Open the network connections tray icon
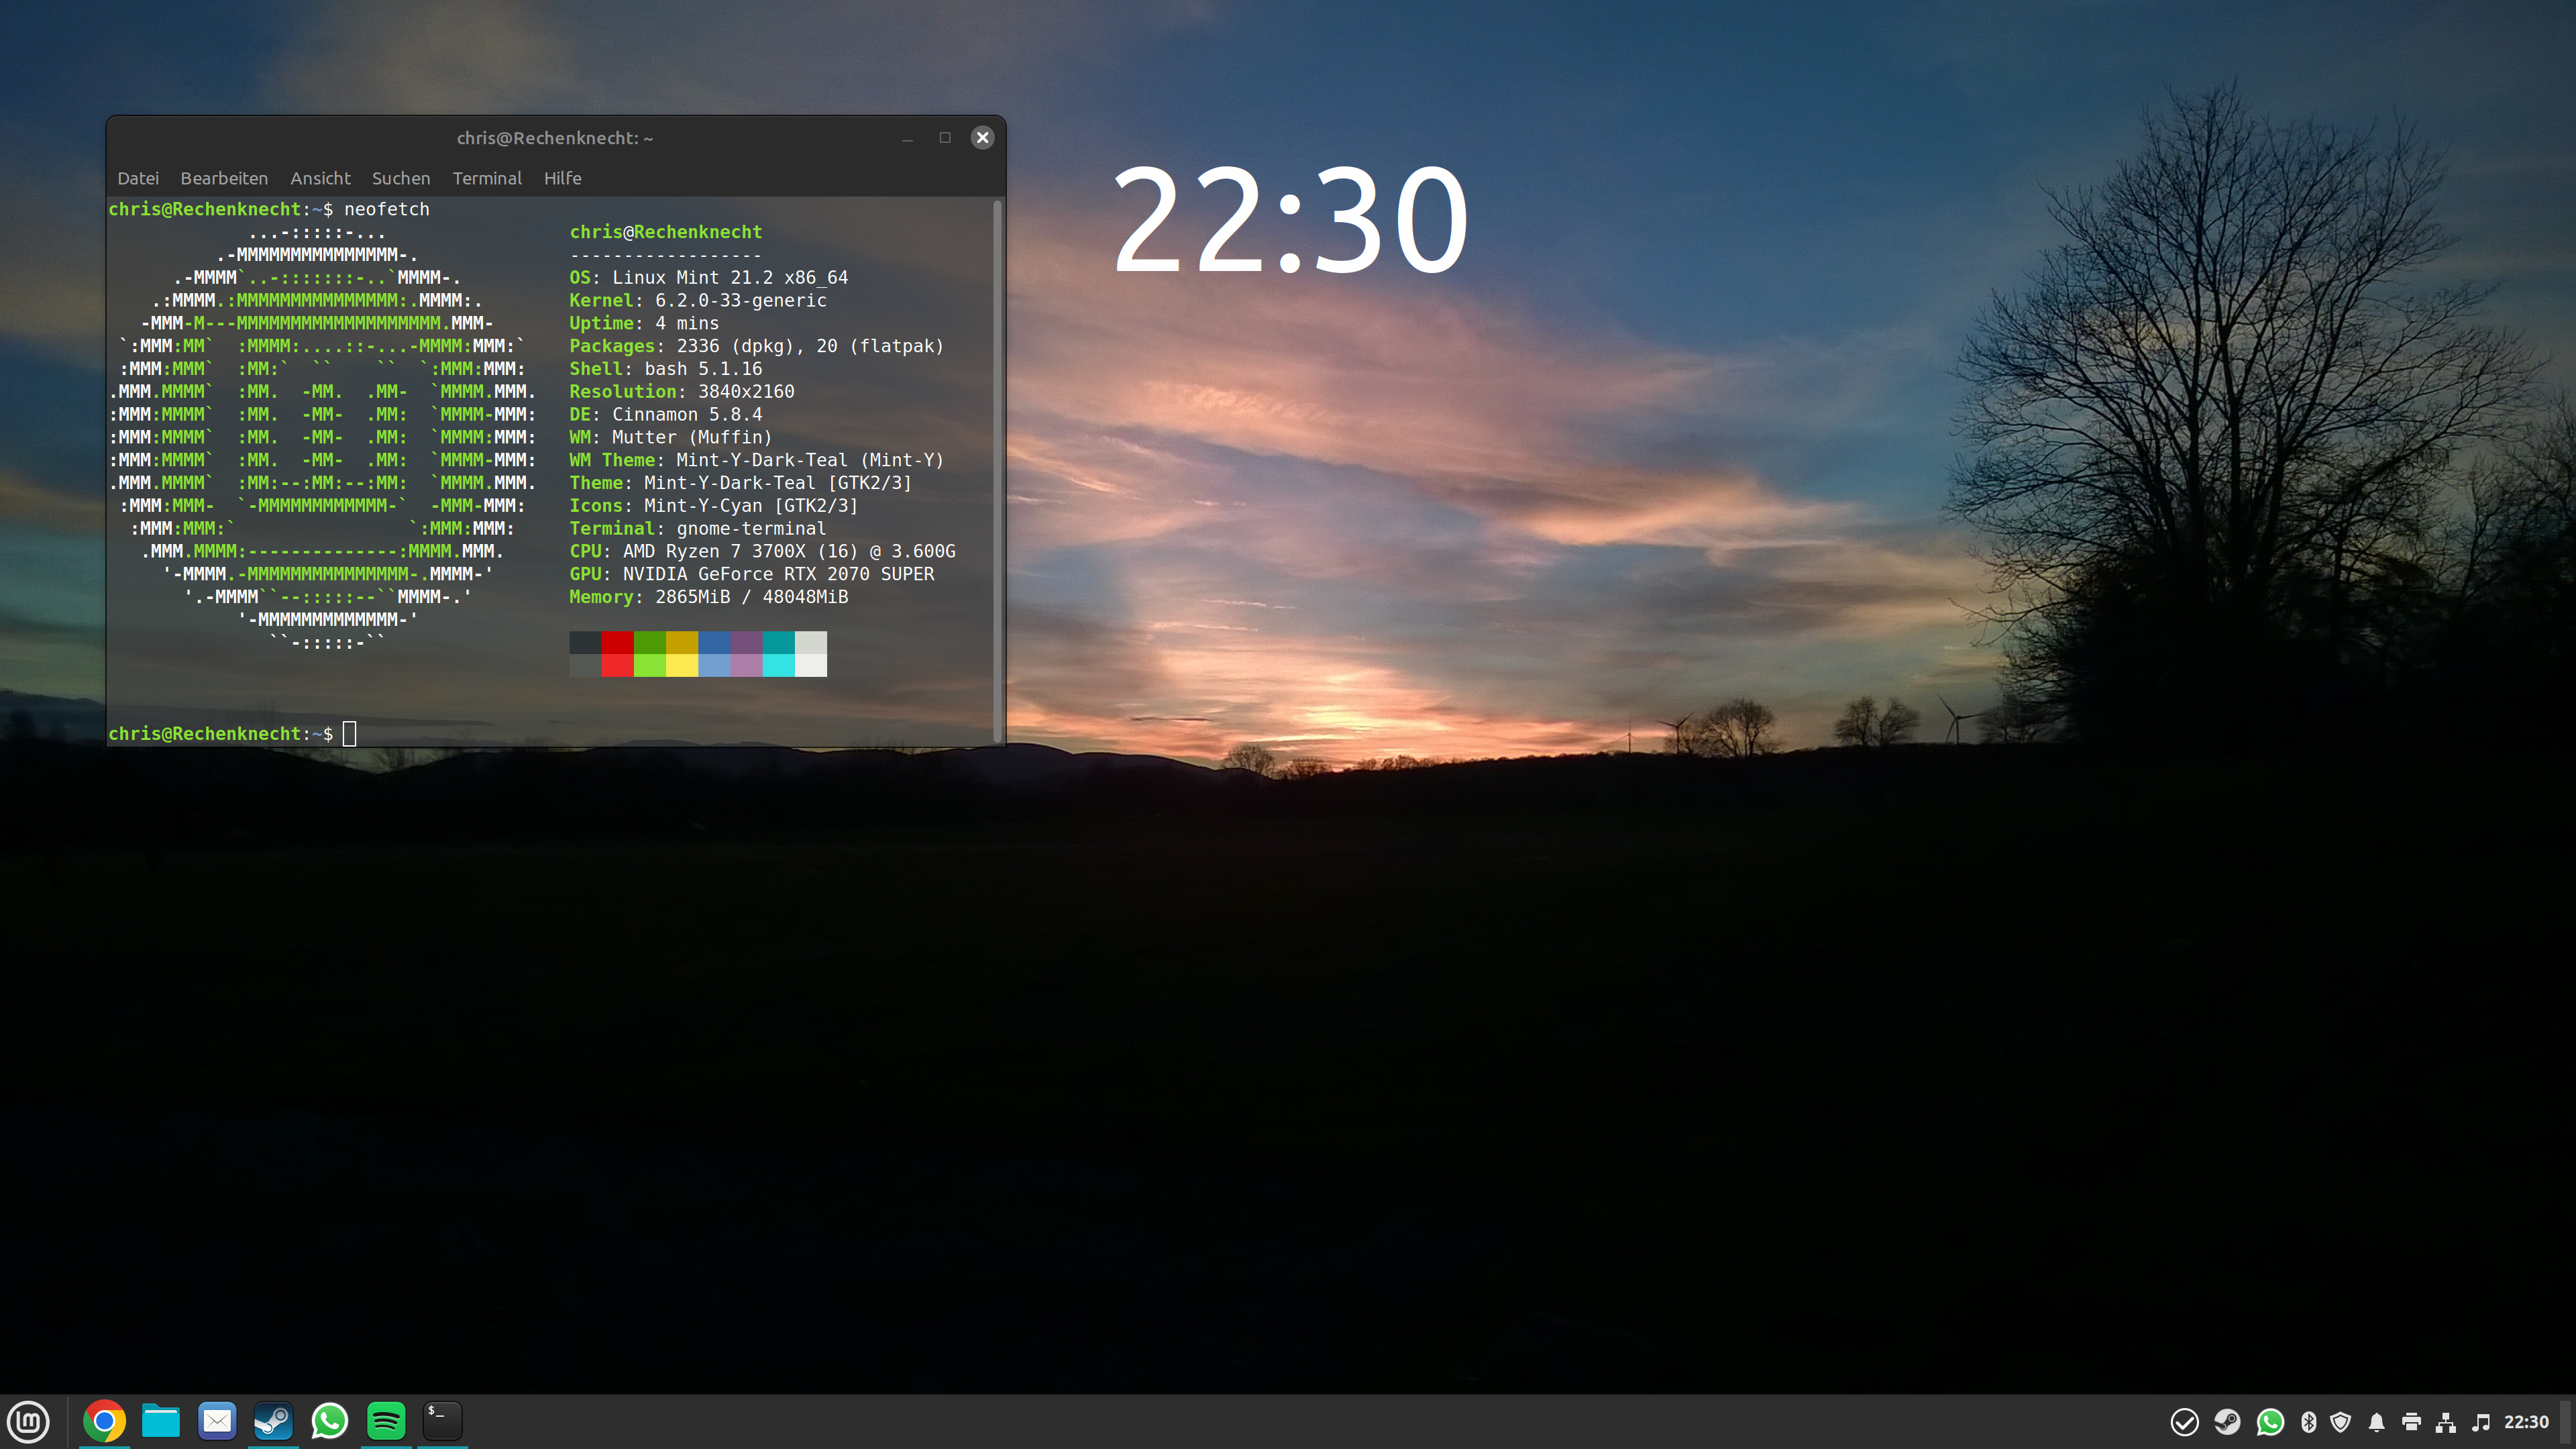2576x1449 pixels. click(x=2447, y=1421)
